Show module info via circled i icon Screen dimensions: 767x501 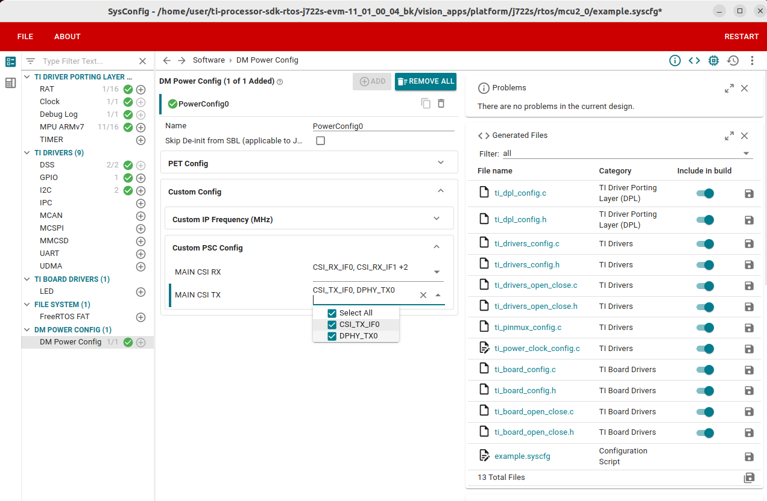coord(675,60)
